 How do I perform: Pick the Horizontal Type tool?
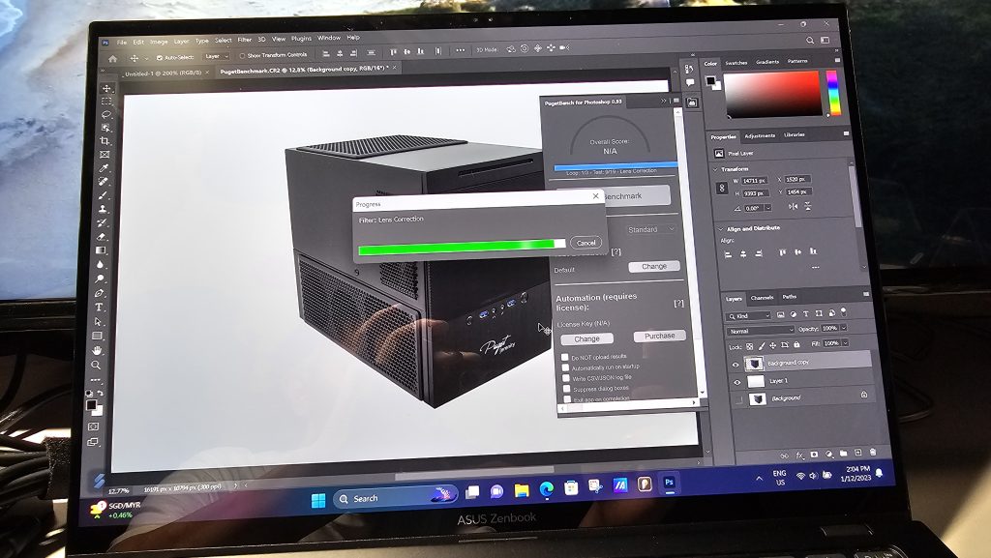tap(99, 308)
